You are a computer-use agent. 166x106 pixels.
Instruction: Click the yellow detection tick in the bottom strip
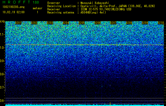pyautogui.click(x=110, y=104)
